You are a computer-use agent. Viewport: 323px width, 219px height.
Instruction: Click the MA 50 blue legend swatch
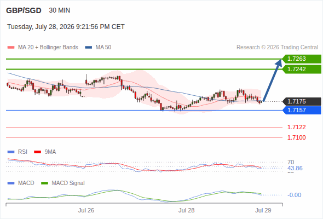point(89,48)
